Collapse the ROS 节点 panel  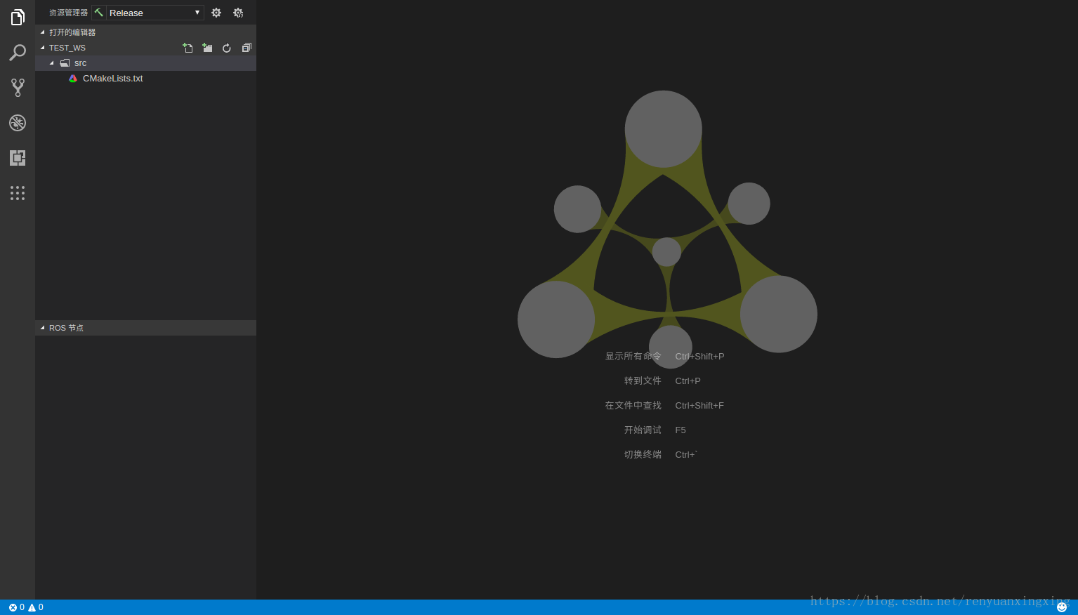point(145,328)
